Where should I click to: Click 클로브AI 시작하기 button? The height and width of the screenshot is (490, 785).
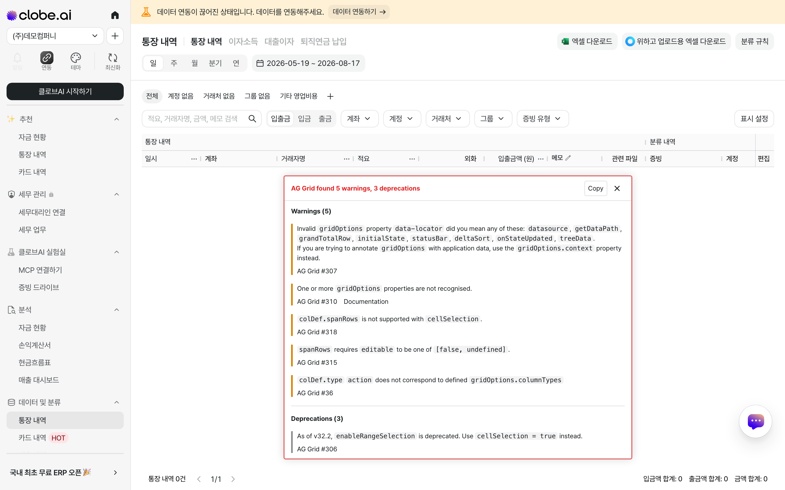tap(65, 91)
